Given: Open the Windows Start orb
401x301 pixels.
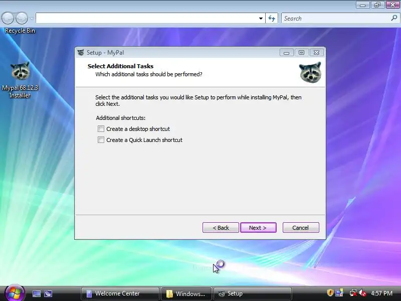Looking at the screenshot, I should [x=15, y=293].
